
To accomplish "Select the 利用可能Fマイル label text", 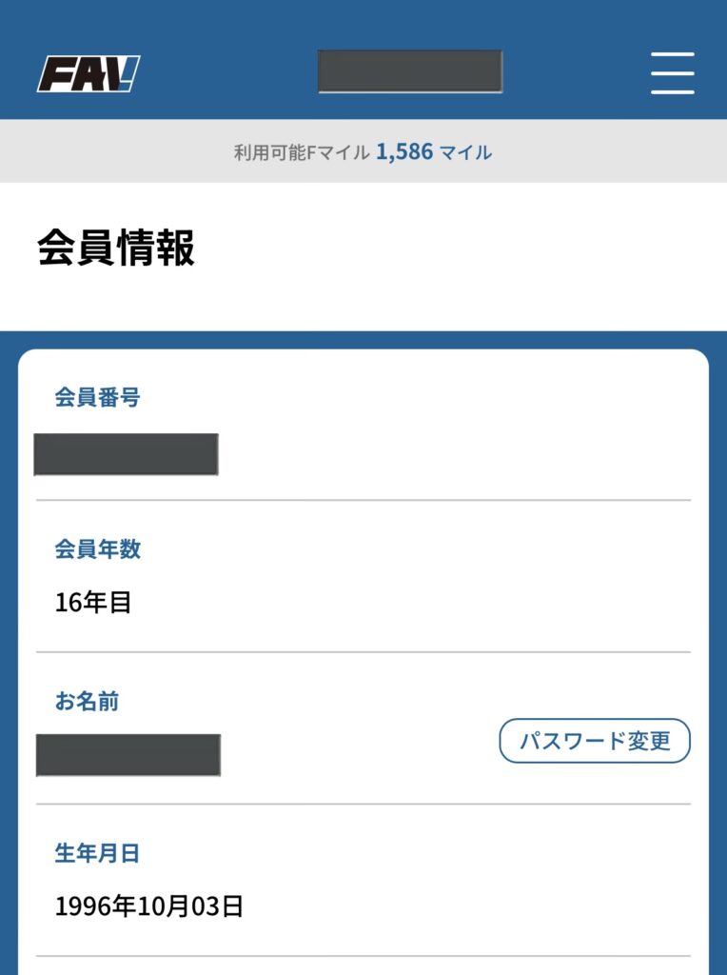I will pyautogui.click(x=302, y=152).
